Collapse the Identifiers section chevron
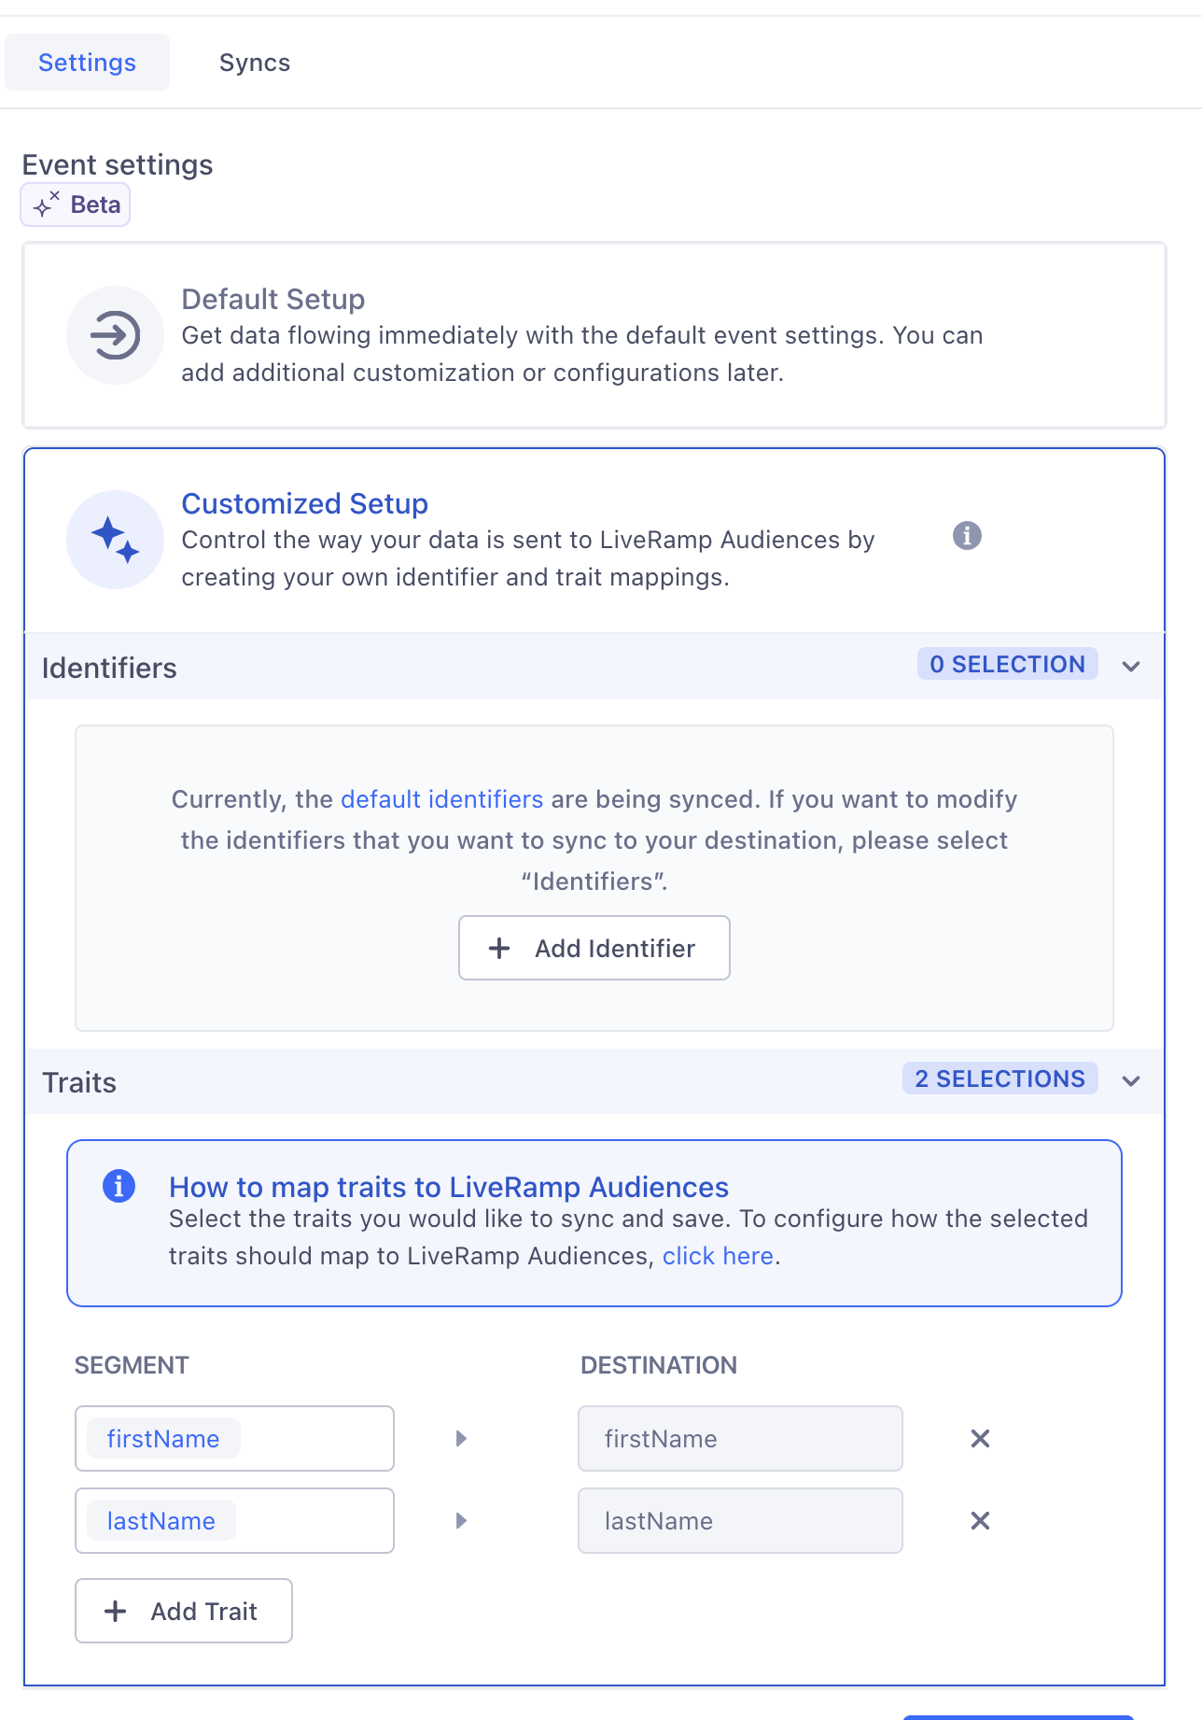Viewport: 1202px width, 1720px height. click(1131, 667)
